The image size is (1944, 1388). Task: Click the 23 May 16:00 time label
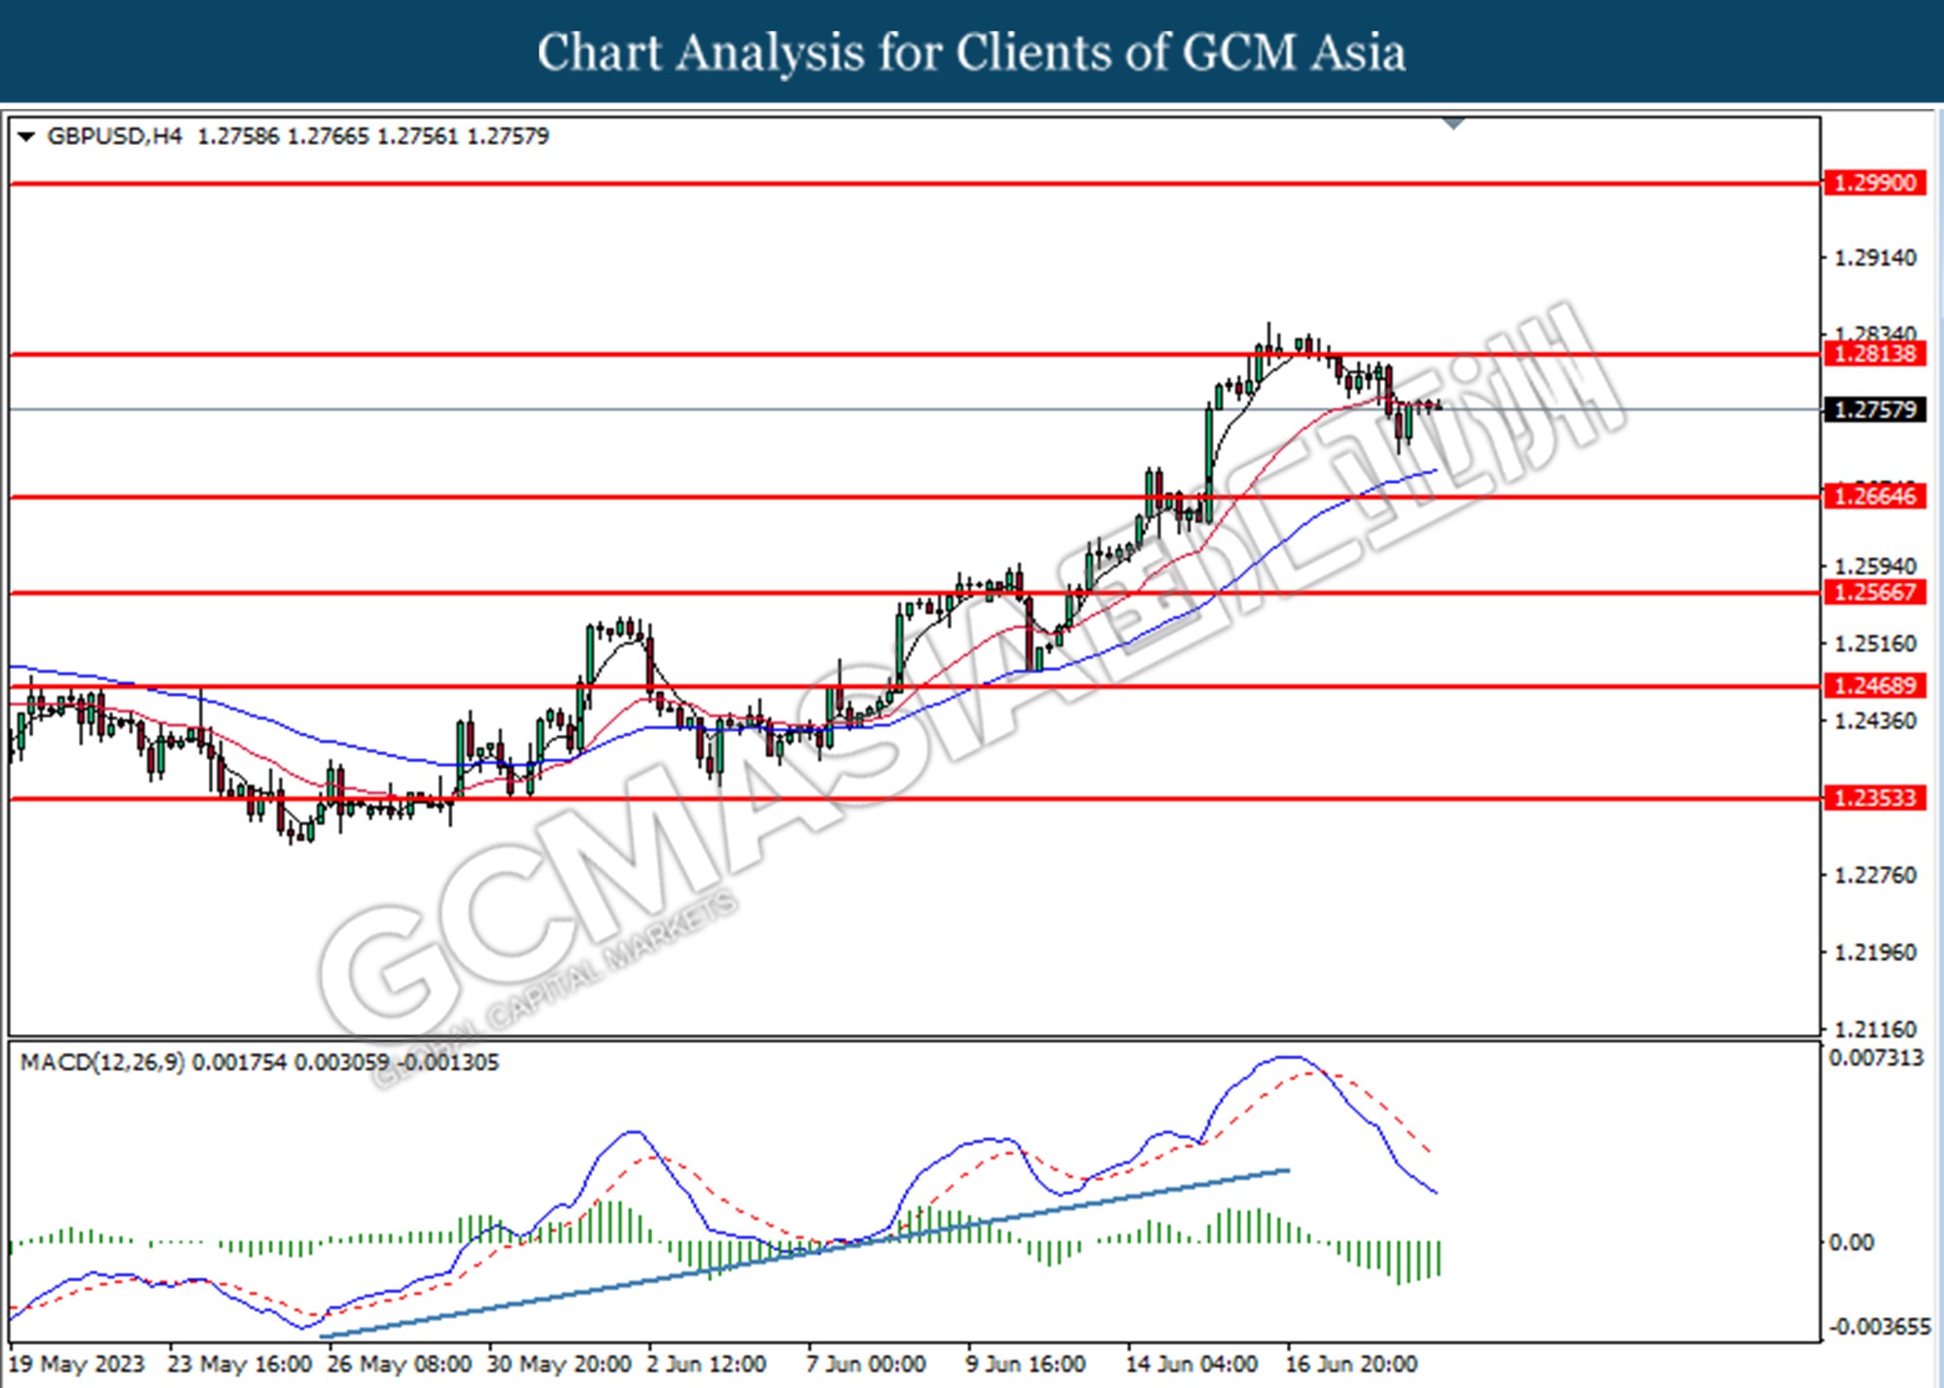point(239,1365)
